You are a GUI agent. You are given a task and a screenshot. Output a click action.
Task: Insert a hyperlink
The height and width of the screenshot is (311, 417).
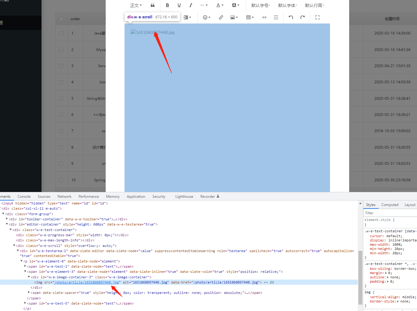221,17
